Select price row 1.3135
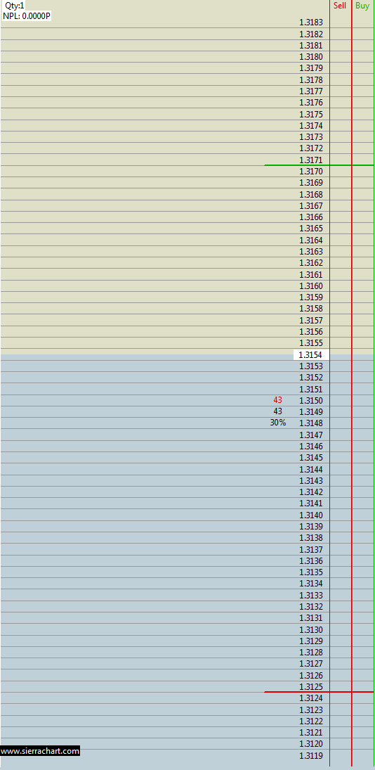The height and width of the screenshot is (770, 375). pyautogui.click(x=187, y=572)
